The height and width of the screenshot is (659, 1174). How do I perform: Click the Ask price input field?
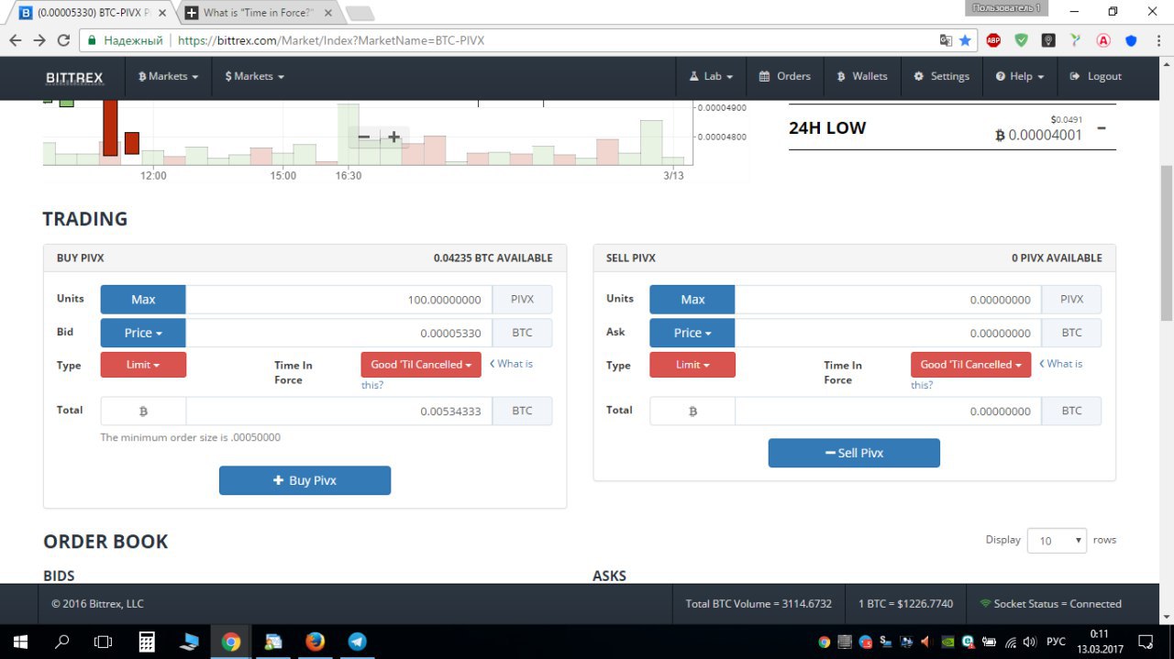tap(888, 333)
